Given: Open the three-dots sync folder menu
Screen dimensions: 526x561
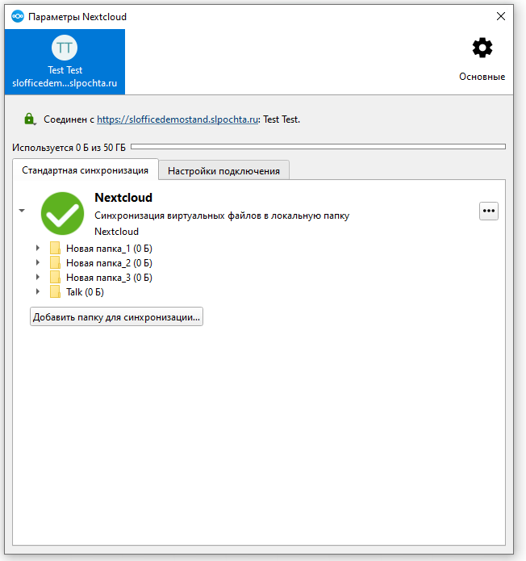Looking at the screenshot, I should point(489,211).
